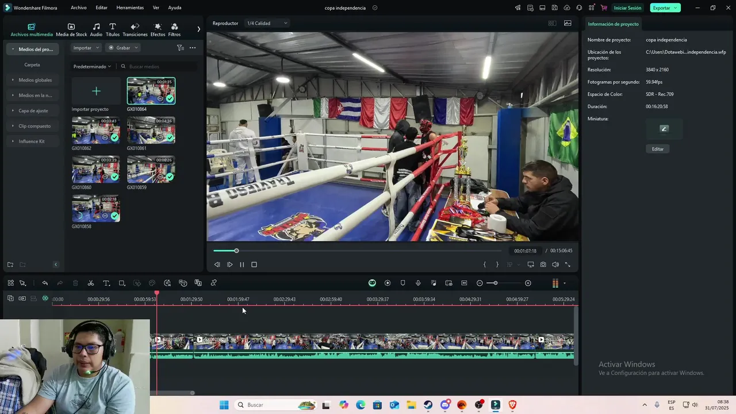Viewport: 736px width, 414px height.
Task: Open the preview volume speaker icon
Action: (x=555, y=264)
